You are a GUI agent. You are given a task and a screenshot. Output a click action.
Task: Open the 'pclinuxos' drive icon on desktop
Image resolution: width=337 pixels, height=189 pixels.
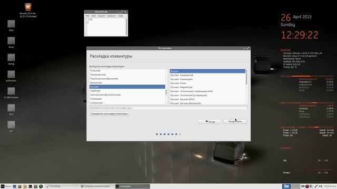[11, 75]
